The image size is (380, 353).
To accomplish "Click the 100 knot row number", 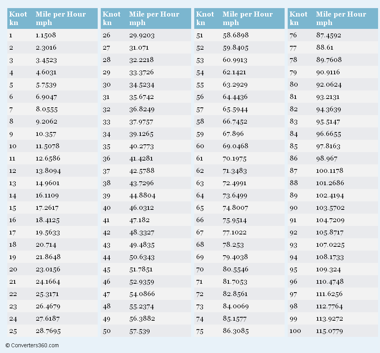I will point(295,331).
